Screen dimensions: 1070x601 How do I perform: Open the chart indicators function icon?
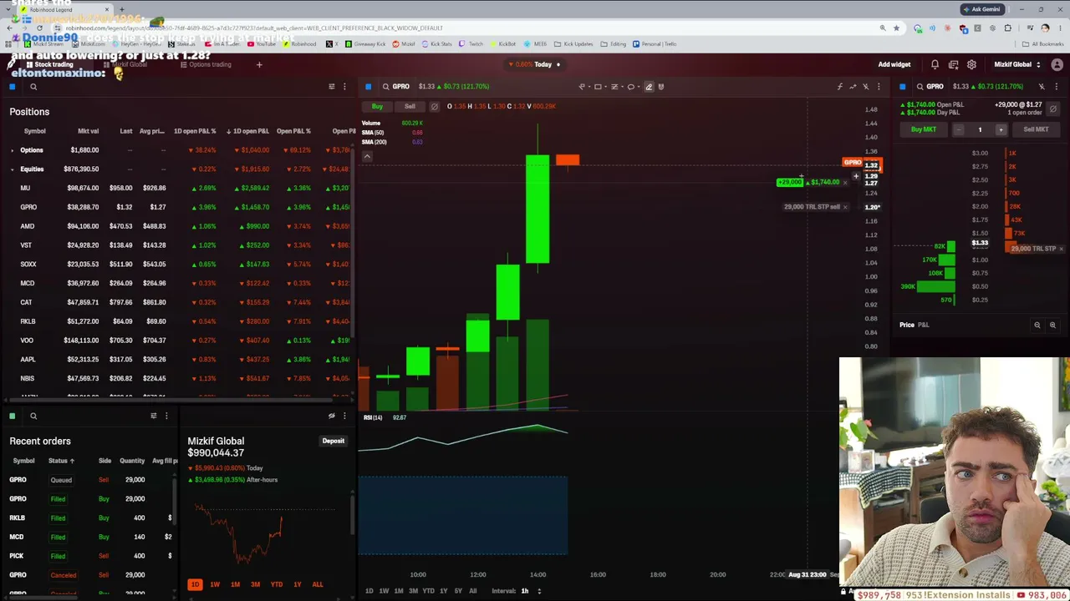(840, 87)
